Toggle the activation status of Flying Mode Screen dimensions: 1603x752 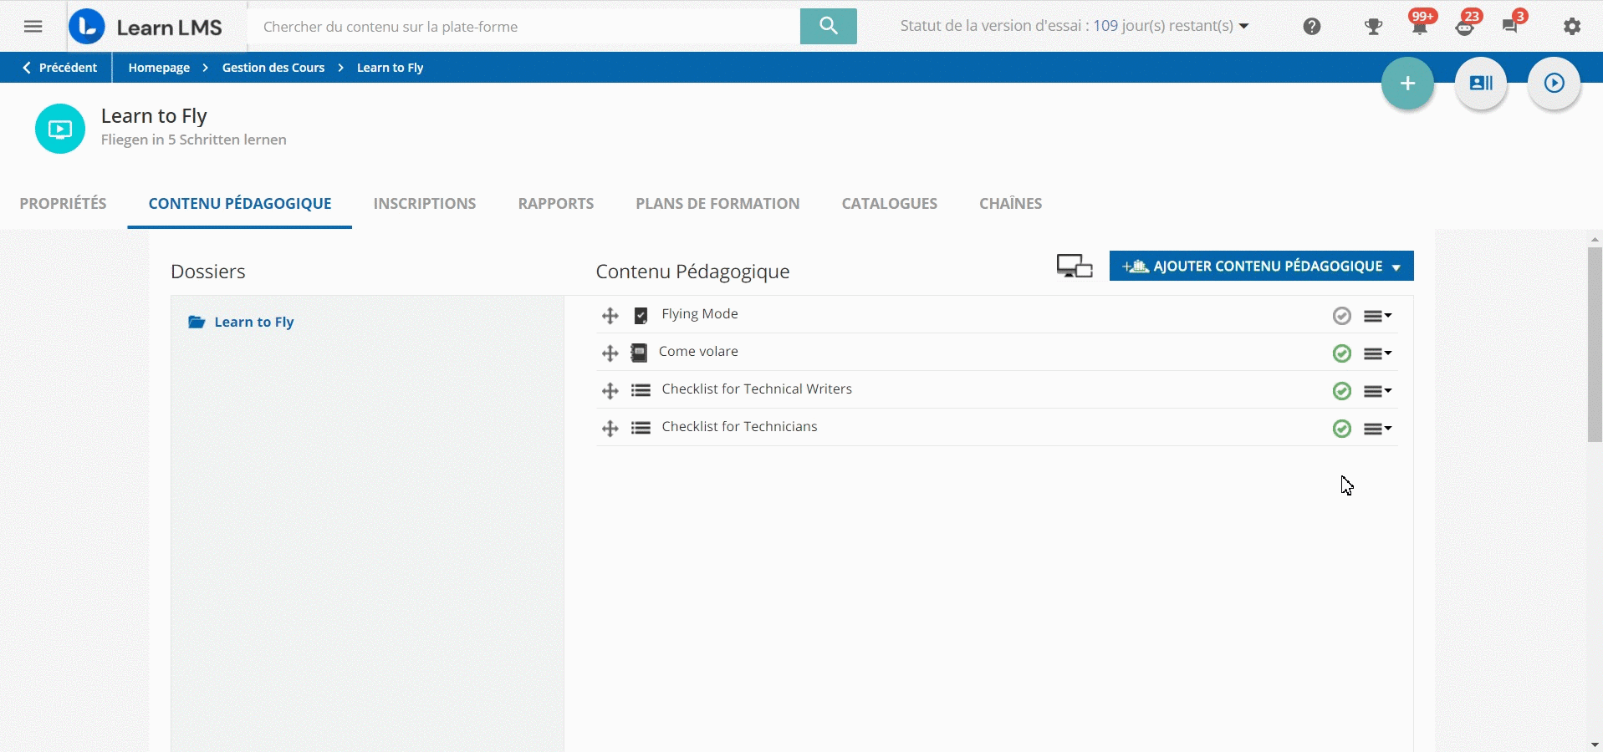(1341, 315)
